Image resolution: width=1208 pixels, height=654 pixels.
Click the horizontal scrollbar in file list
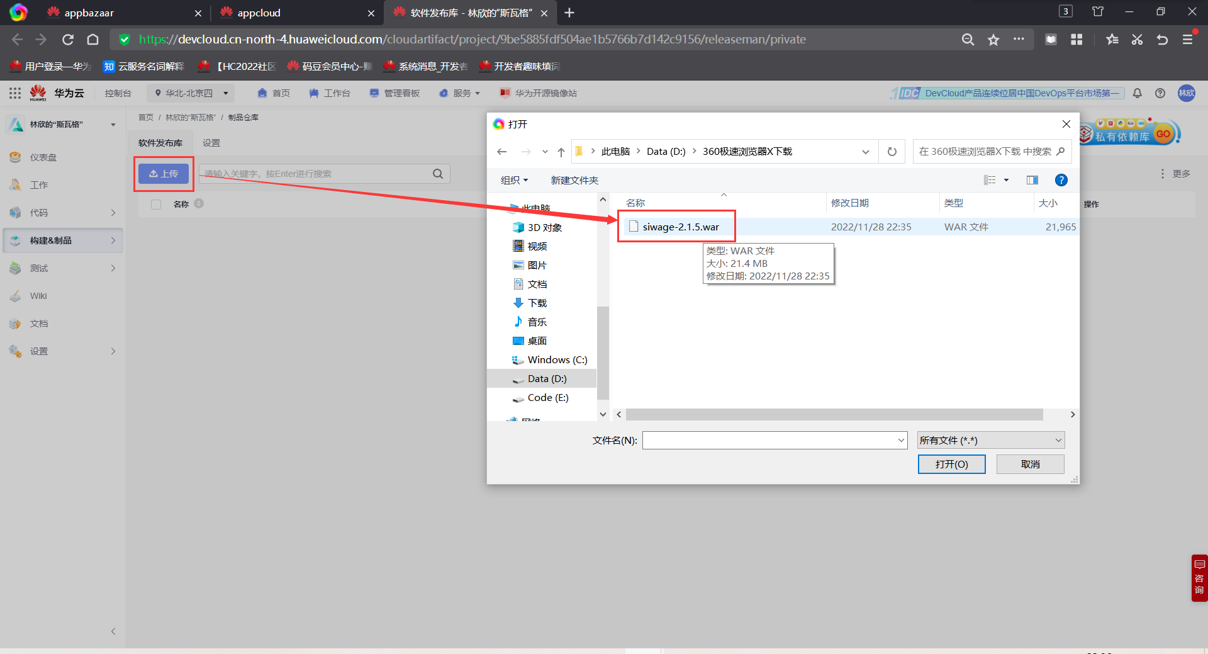(x=834, y=414)
